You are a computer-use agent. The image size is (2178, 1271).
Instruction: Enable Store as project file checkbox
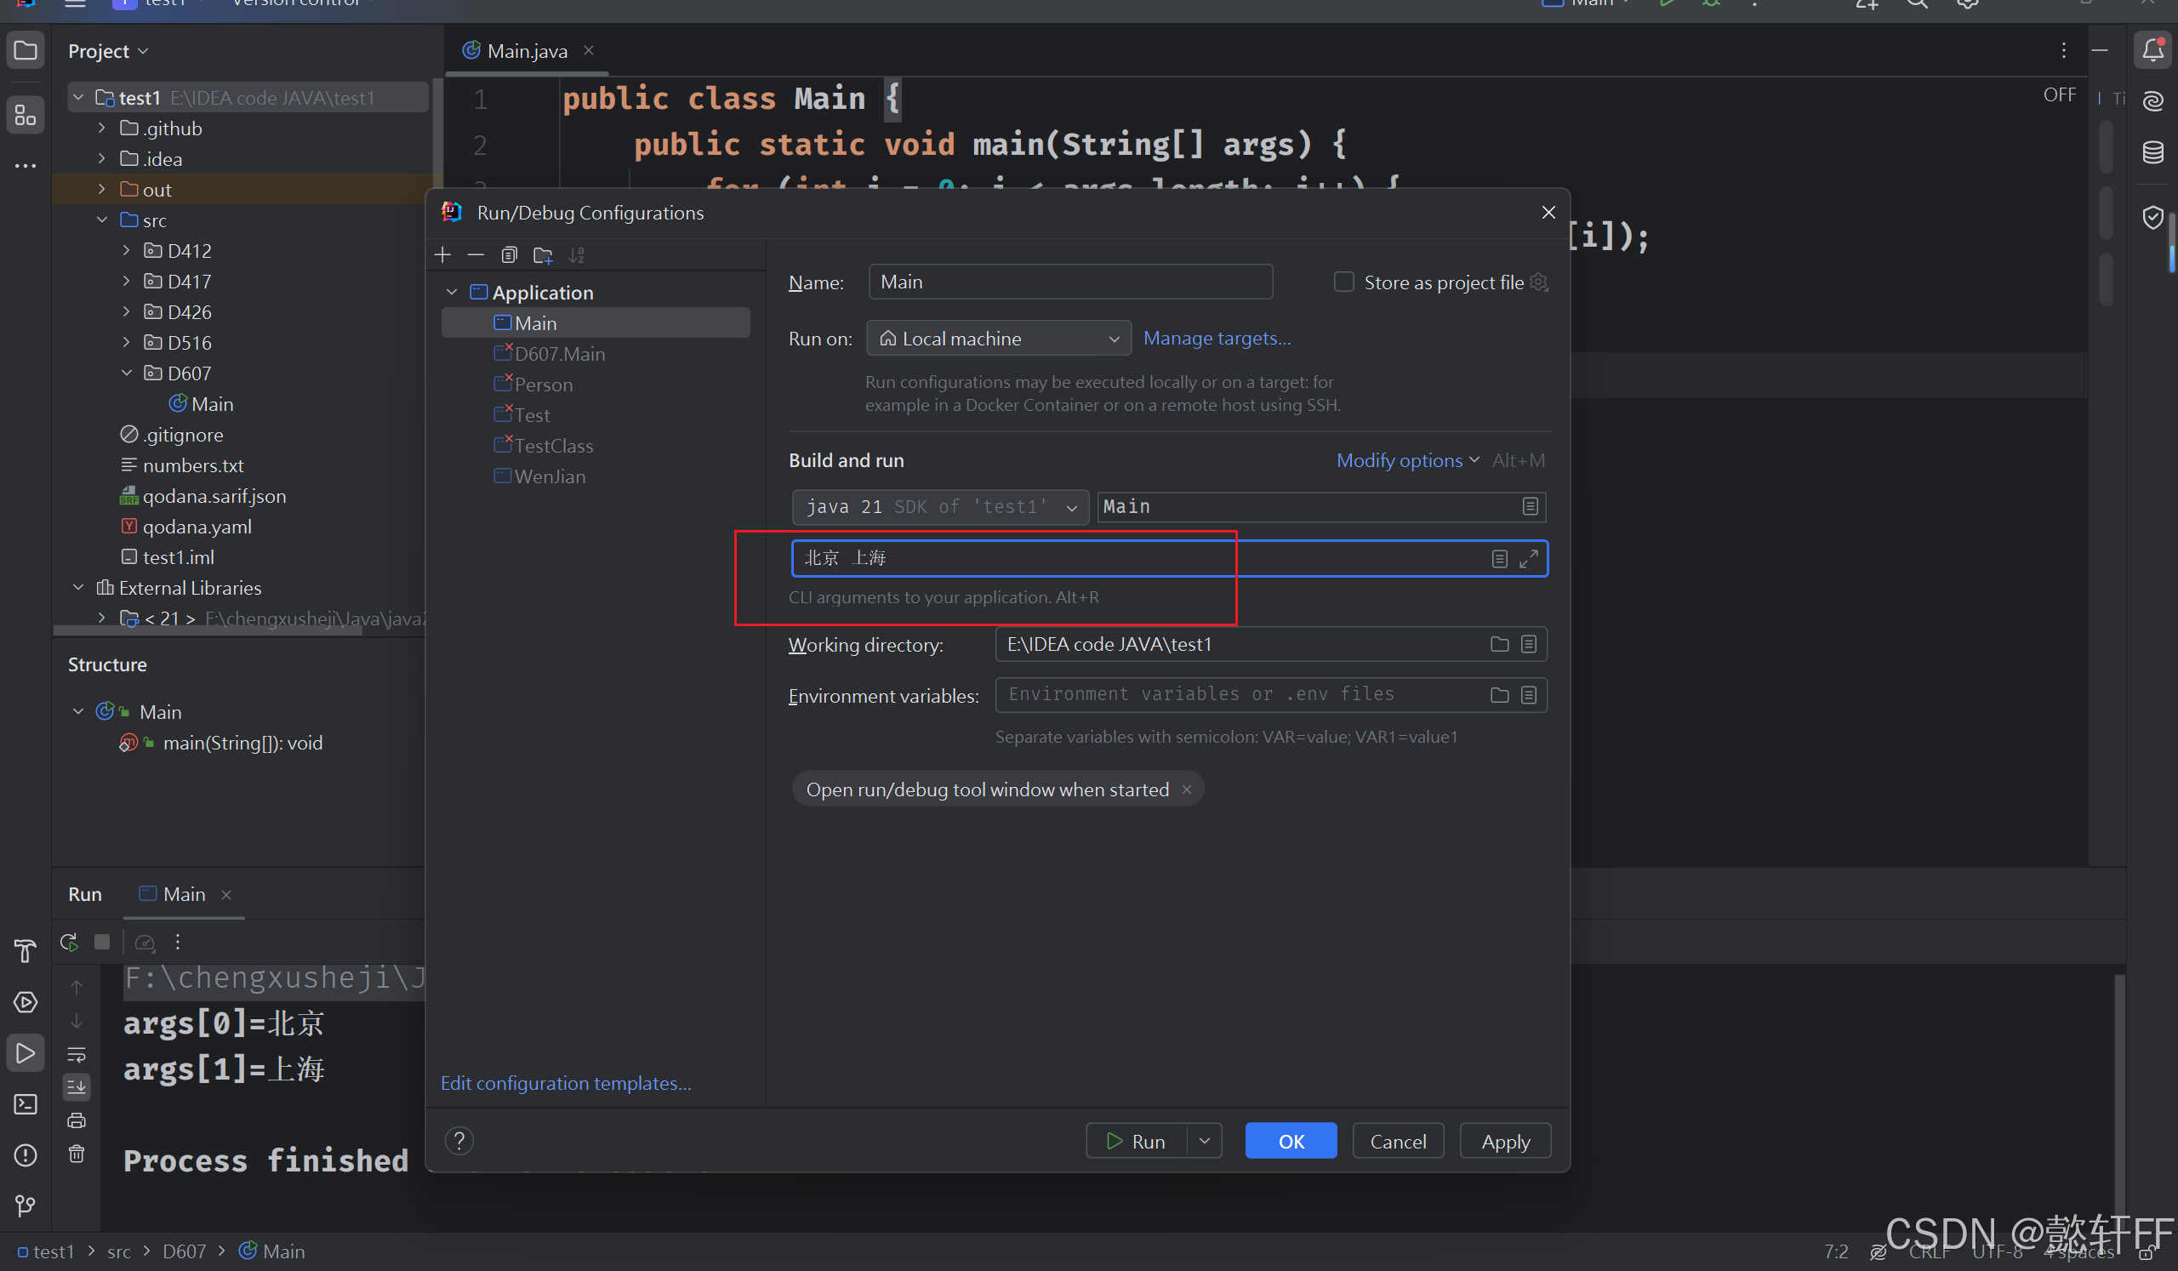[1344, 282]
